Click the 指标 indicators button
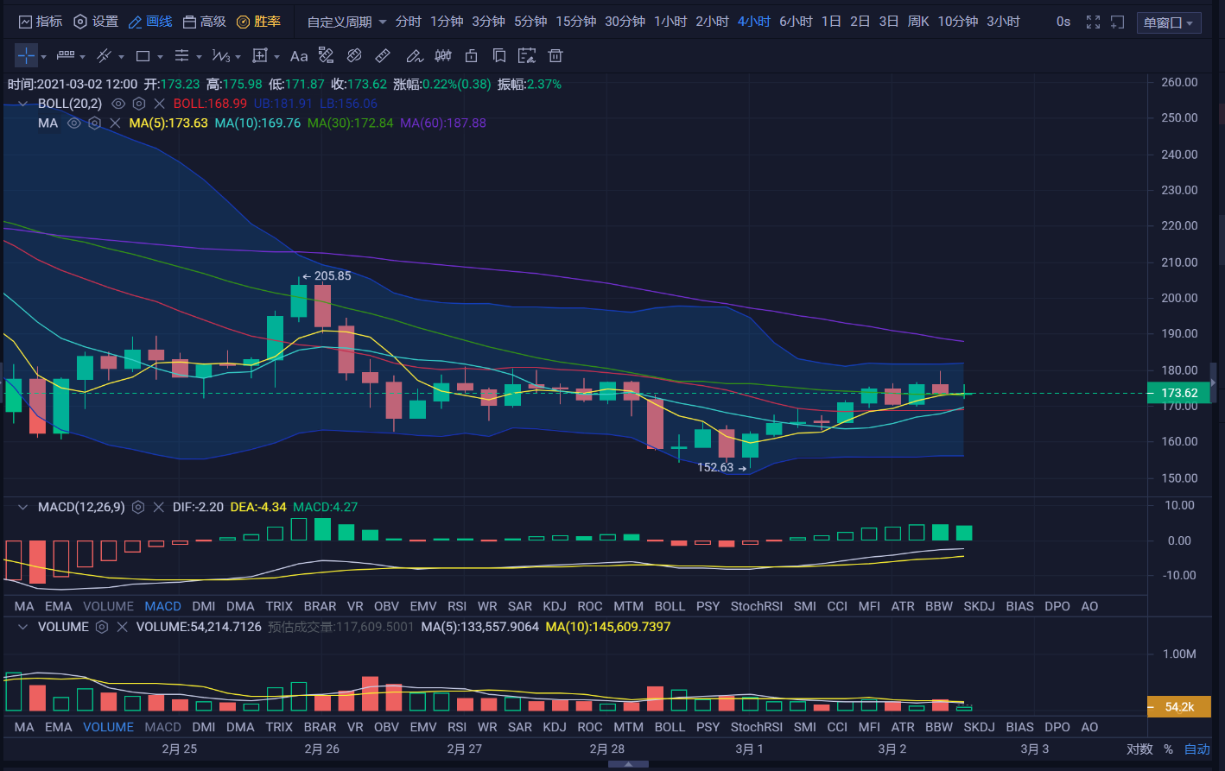Screen dimensions: 1225x771 coord(41,22)
